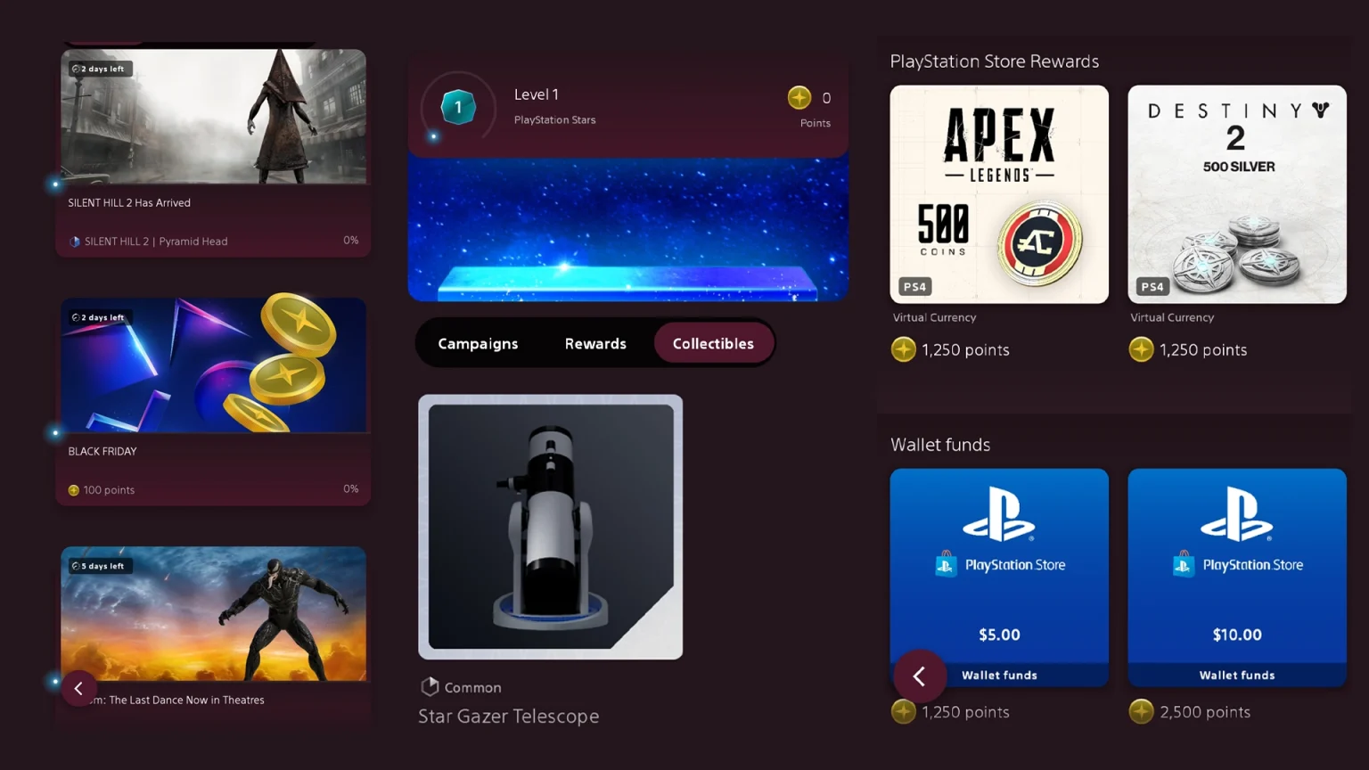Click the Apex Coins emblem on the Apex Legends card
The width and height of the screenshot is (1369, 770).
(x=1039, y=242)
